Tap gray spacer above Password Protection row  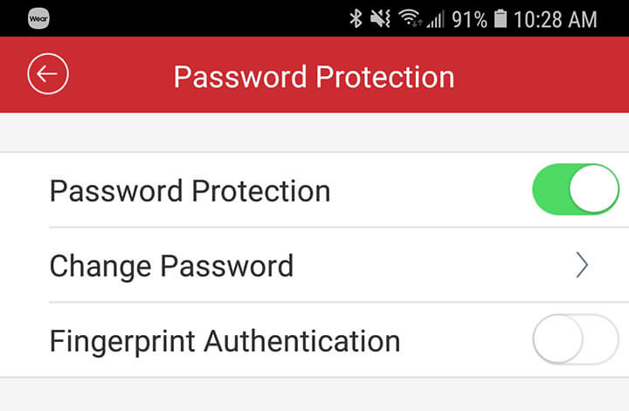(x=314, y=134)
